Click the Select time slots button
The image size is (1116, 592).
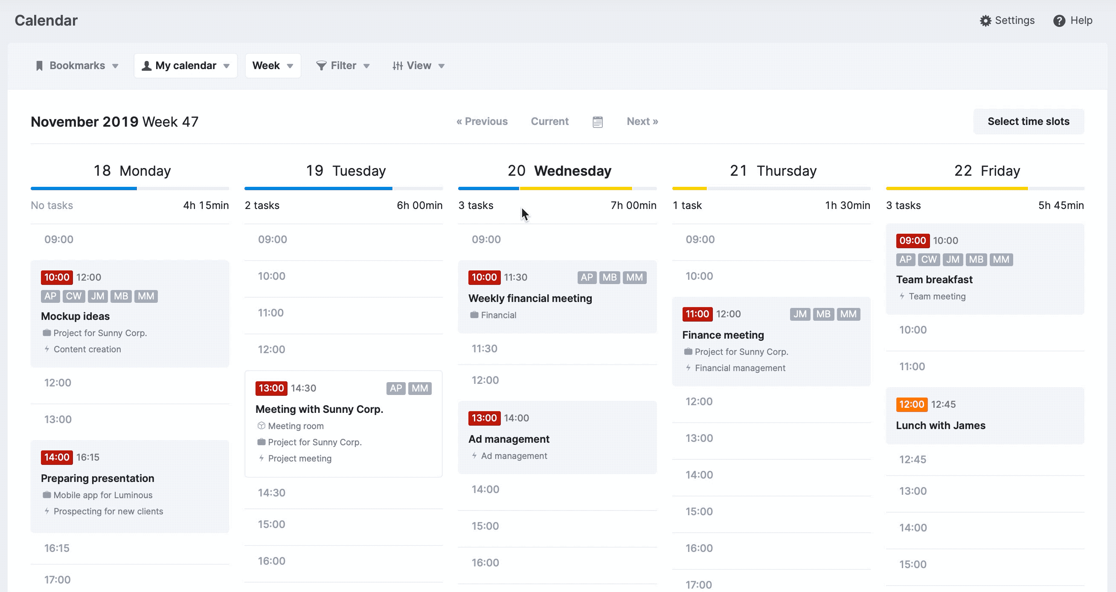[x=1028, y=121]
